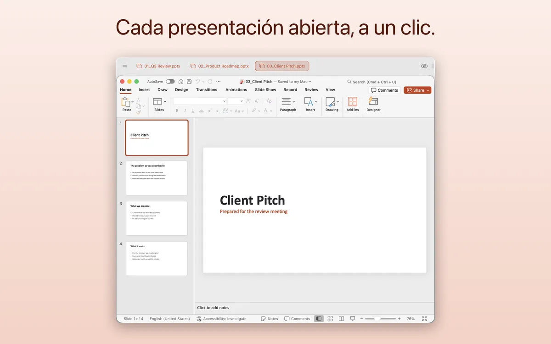
Task: Open the Share button dropdown arrow
Action: pyautogui.click(x=428, y=90)
